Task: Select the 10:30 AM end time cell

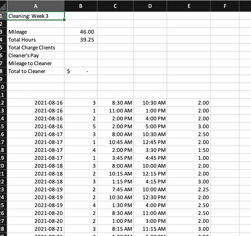Action: coord(150,103)
